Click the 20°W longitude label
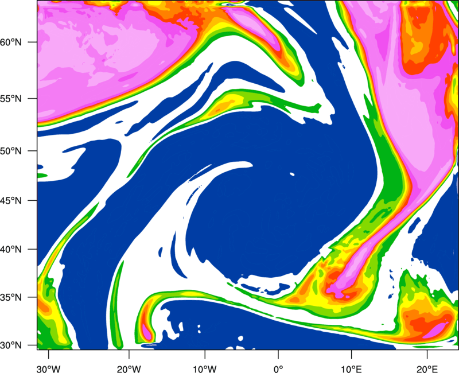The width and height of the screenshot is (459, 373). point(129,369)
